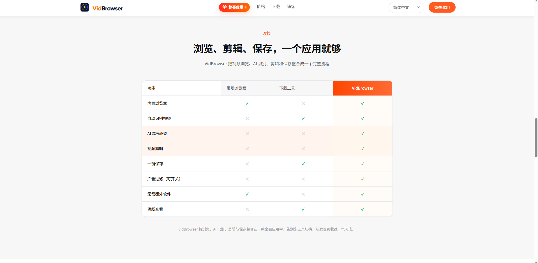Screen dimensions: 538x263
Task: Click the heading 浏览、剪辑、保存，一个应用就够
Action: click(267, 49)
